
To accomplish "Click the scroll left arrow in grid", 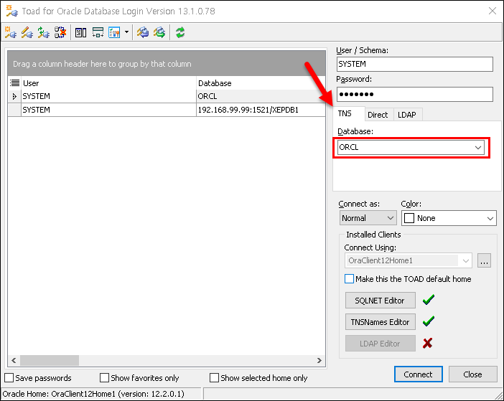I will (14, 360).
